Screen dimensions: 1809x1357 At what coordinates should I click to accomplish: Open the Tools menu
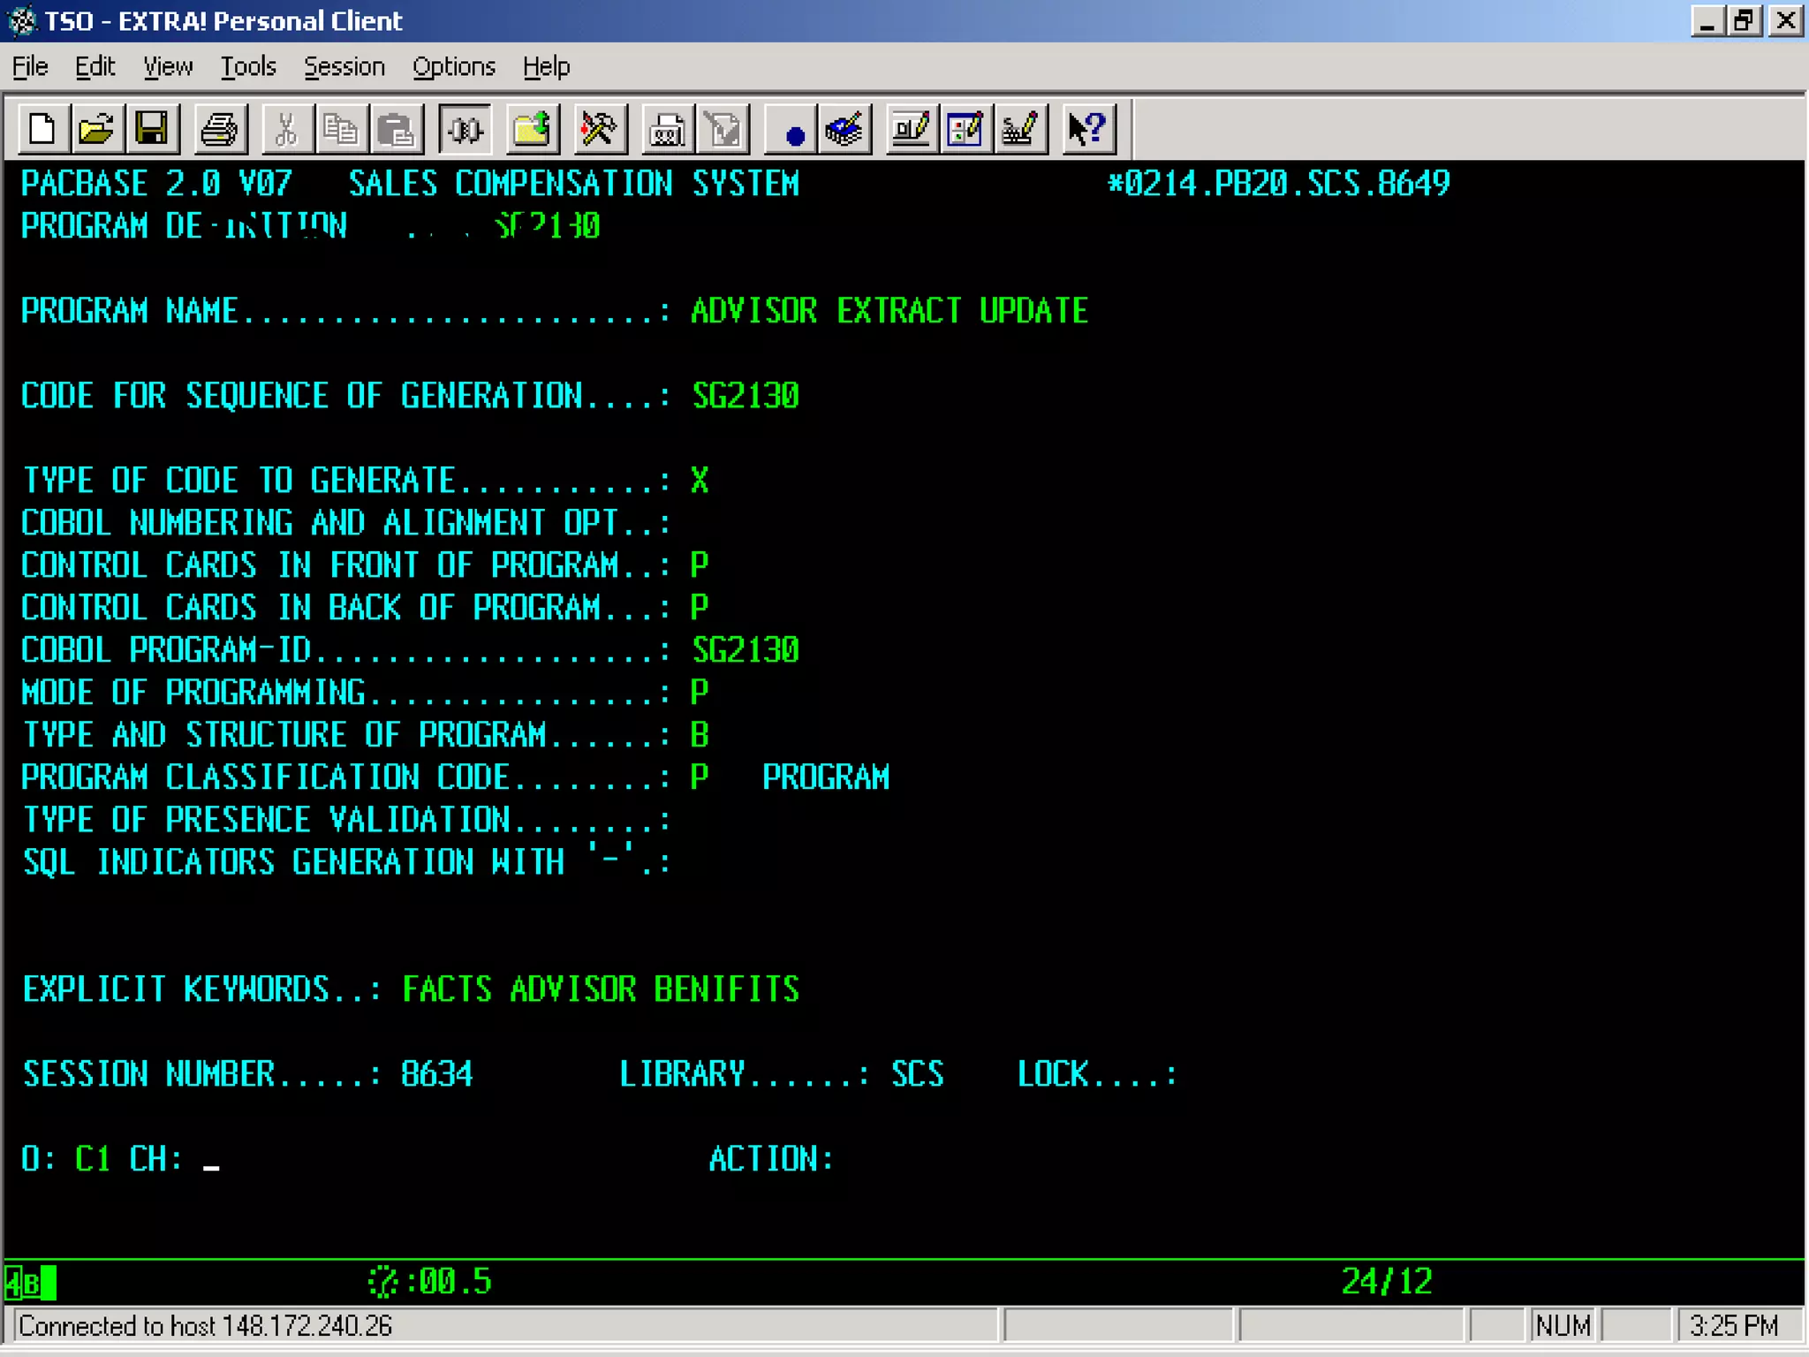point(248,66)
